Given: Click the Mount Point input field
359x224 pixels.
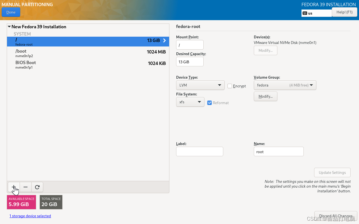Looking at the screenshot, I should (x=190, y=45).
